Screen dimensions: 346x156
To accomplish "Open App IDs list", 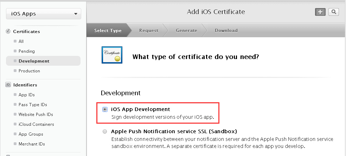I will (26, 95).
